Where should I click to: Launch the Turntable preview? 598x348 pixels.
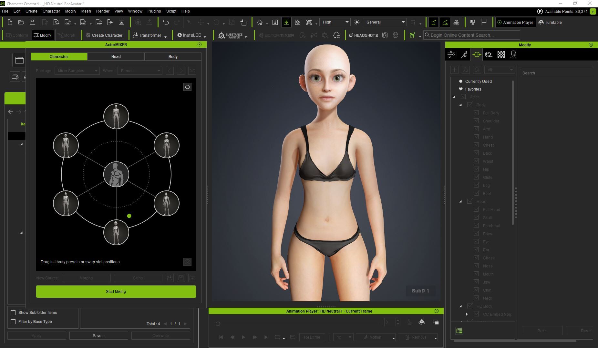coord(550,22)
